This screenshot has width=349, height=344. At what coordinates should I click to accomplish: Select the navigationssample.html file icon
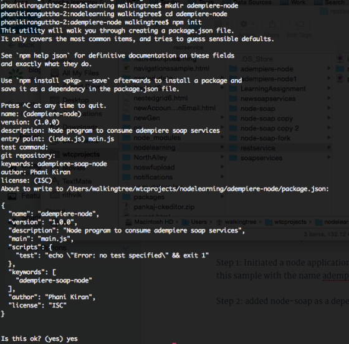127,69
